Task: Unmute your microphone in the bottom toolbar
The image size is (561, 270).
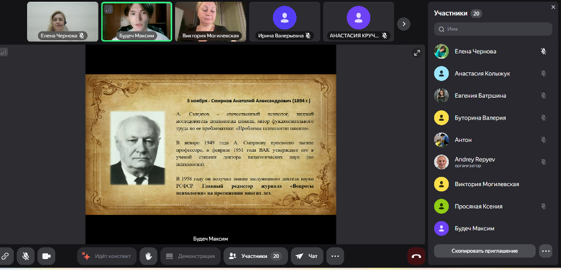Action: 25,256
